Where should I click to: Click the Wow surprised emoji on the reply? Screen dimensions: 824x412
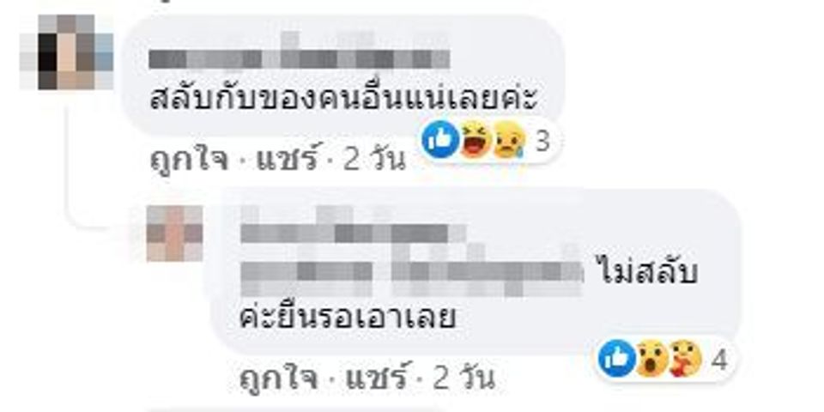click(x=652, y=360)
